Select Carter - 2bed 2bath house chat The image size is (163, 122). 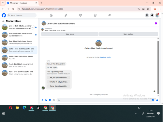click(19, 50)
